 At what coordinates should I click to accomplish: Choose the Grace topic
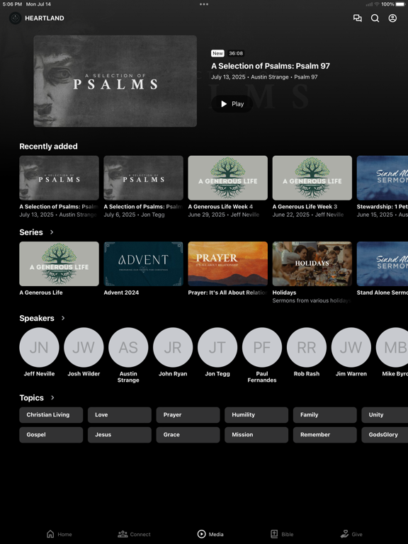(188, 435)
